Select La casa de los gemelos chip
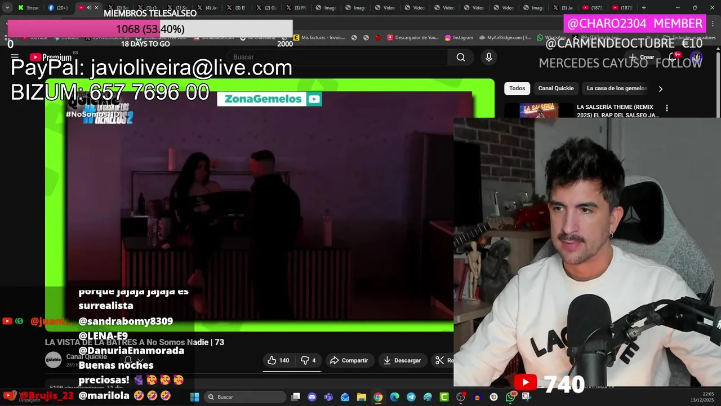The width and height of the screenshot is (721, 406). tap(617, 88)
